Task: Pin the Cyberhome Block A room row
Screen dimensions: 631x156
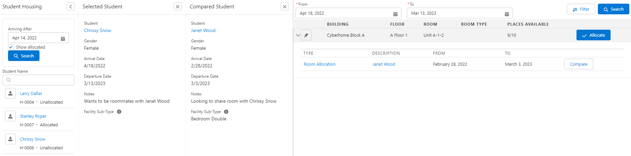Action: pos(306,35)
